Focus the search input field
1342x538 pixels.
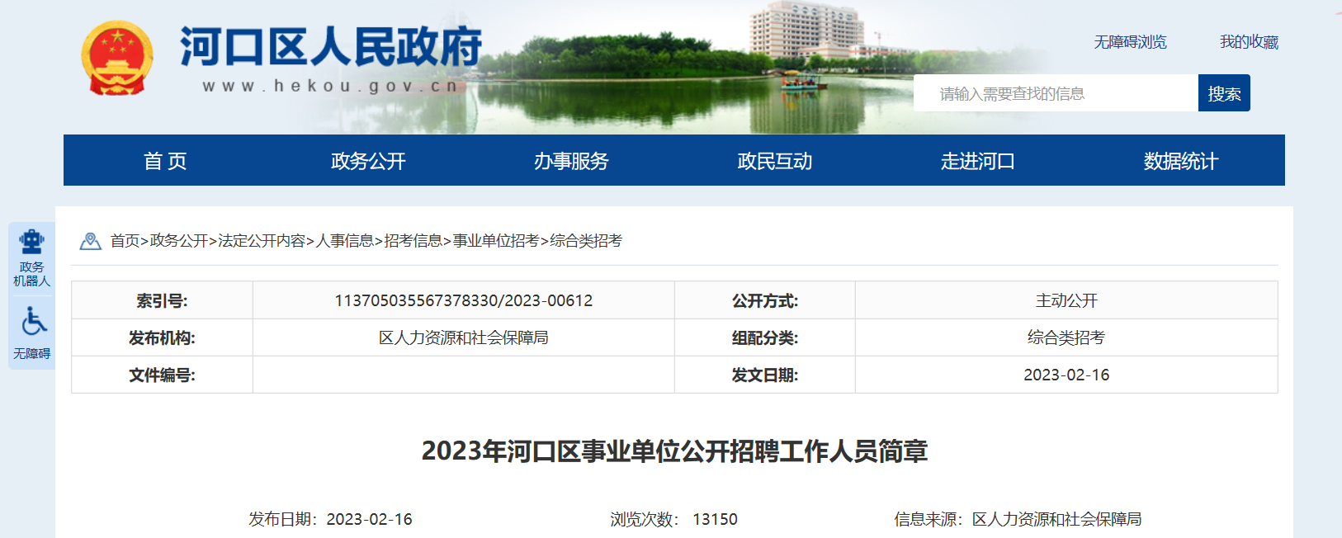(x=1056, y=93)
